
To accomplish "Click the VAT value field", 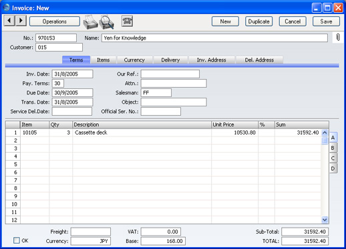I will tap(161, 232).
